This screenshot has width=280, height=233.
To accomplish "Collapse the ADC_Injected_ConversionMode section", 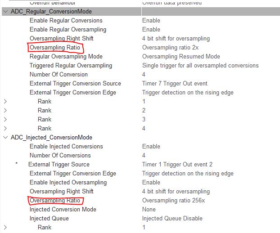I will pyautogui.click(x=5, y=138).
